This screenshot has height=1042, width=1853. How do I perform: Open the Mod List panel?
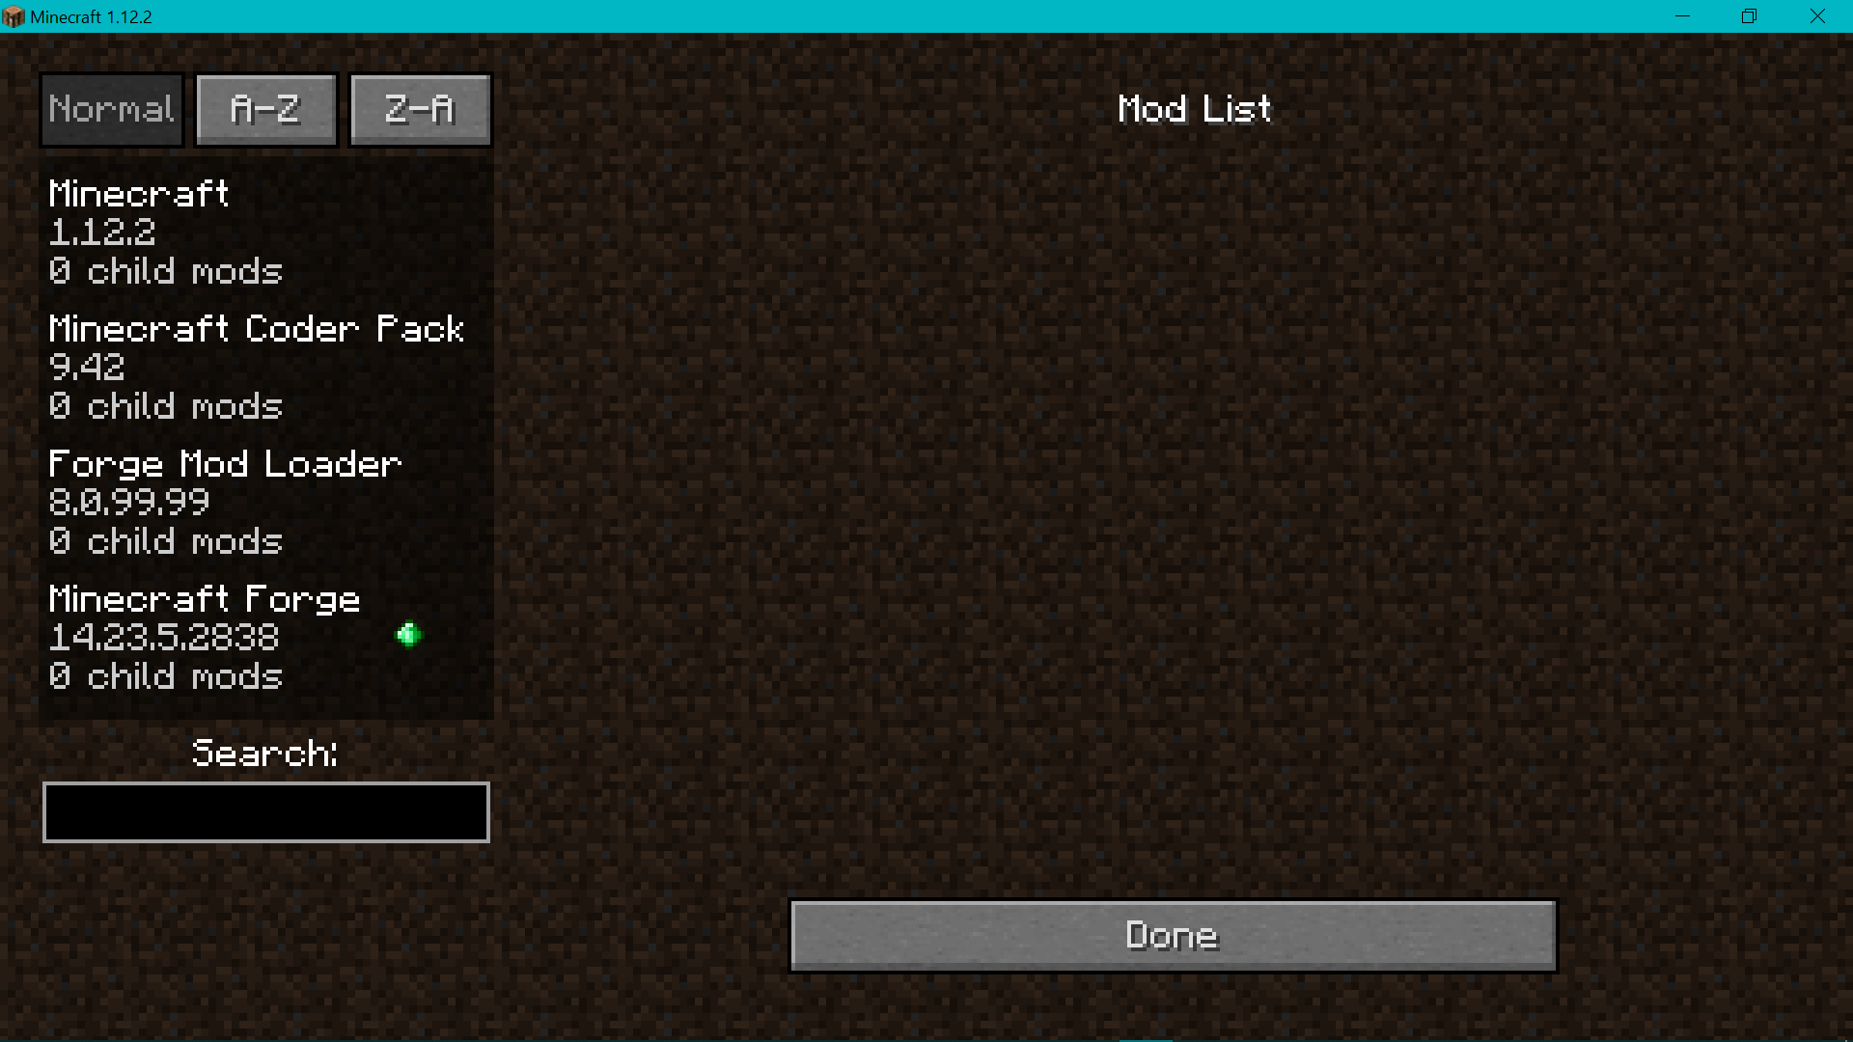pyautogui.click(x=1194, y=108)
